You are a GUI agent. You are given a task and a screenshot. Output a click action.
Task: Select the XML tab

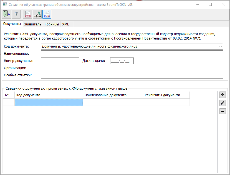[65, 24]
